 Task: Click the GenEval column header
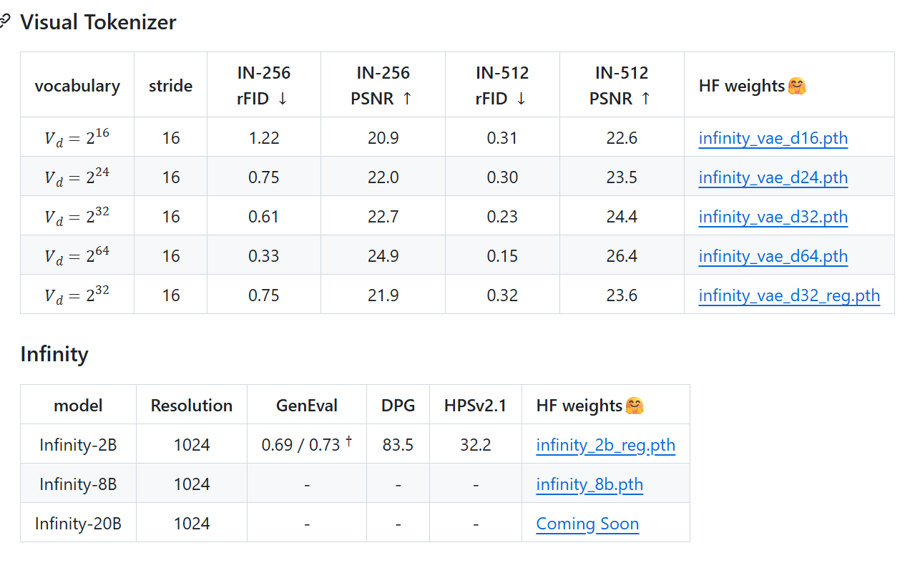pyautogui.click(x=307, y=406)
